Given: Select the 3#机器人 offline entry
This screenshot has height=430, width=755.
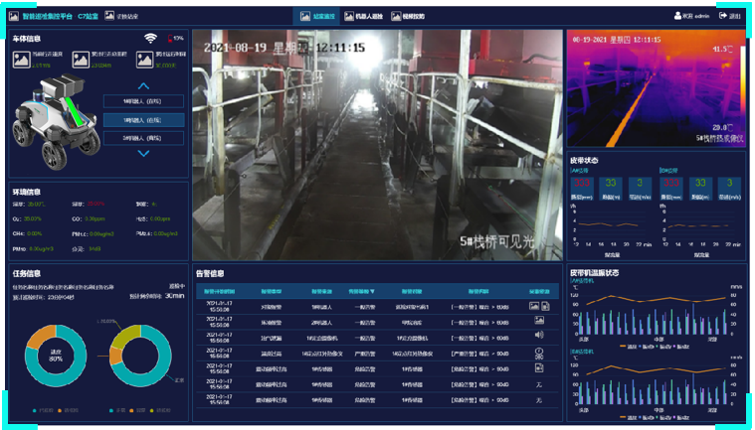Looking at the screenshot, I should click(143, 138).
